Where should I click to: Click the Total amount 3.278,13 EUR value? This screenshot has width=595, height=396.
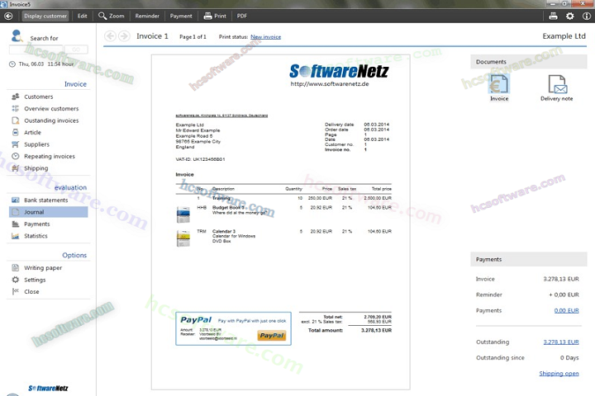(376, 330)
